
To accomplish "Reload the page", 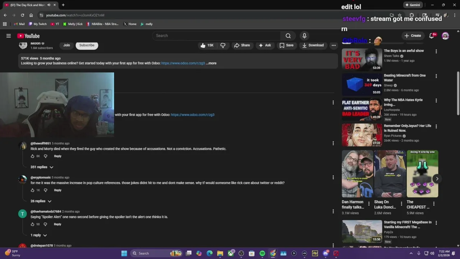I will [22, 15].
